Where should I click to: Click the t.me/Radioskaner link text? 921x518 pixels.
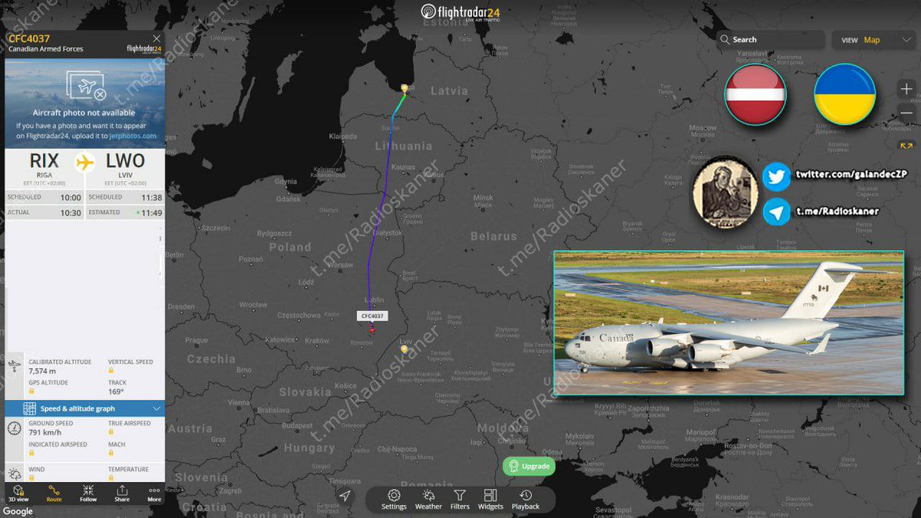pos(837,210)
